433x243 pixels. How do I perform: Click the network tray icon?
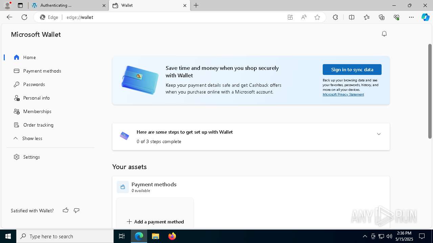(381, 236)
